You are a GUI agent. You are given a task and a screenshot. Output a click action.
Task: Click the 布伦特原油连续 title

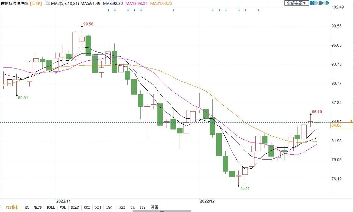(x=14, y=3)
